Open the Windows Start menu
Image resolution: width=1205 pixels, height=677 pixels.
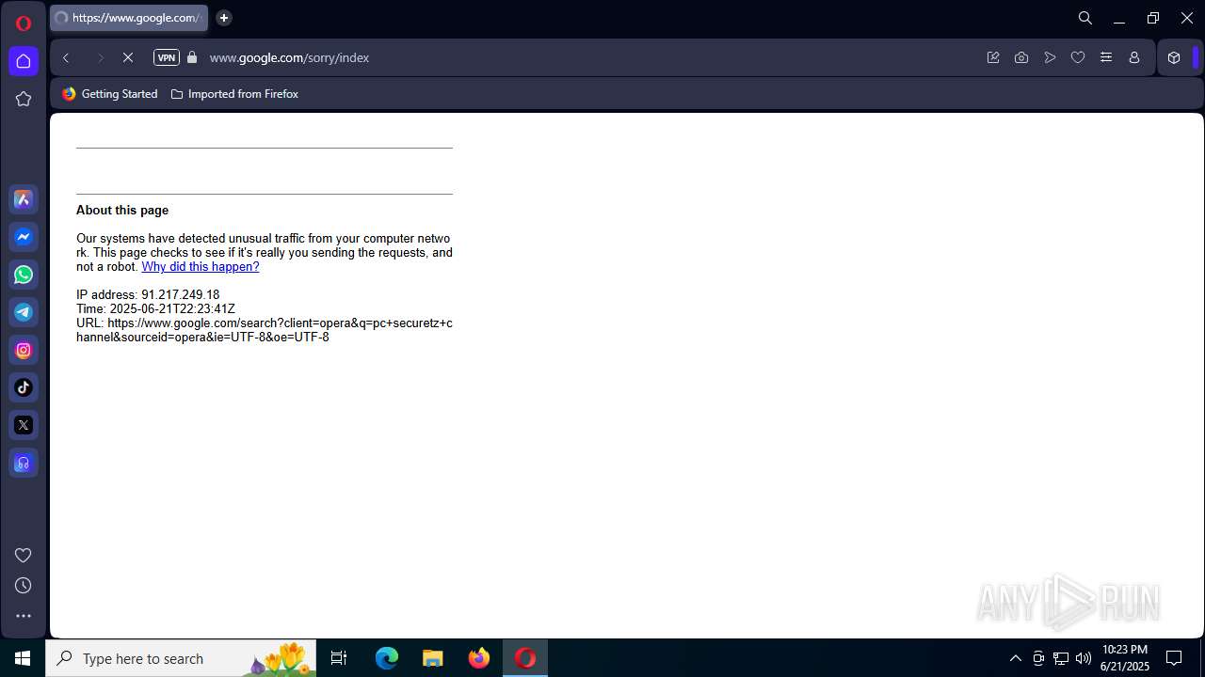click(x=23, y=658)
